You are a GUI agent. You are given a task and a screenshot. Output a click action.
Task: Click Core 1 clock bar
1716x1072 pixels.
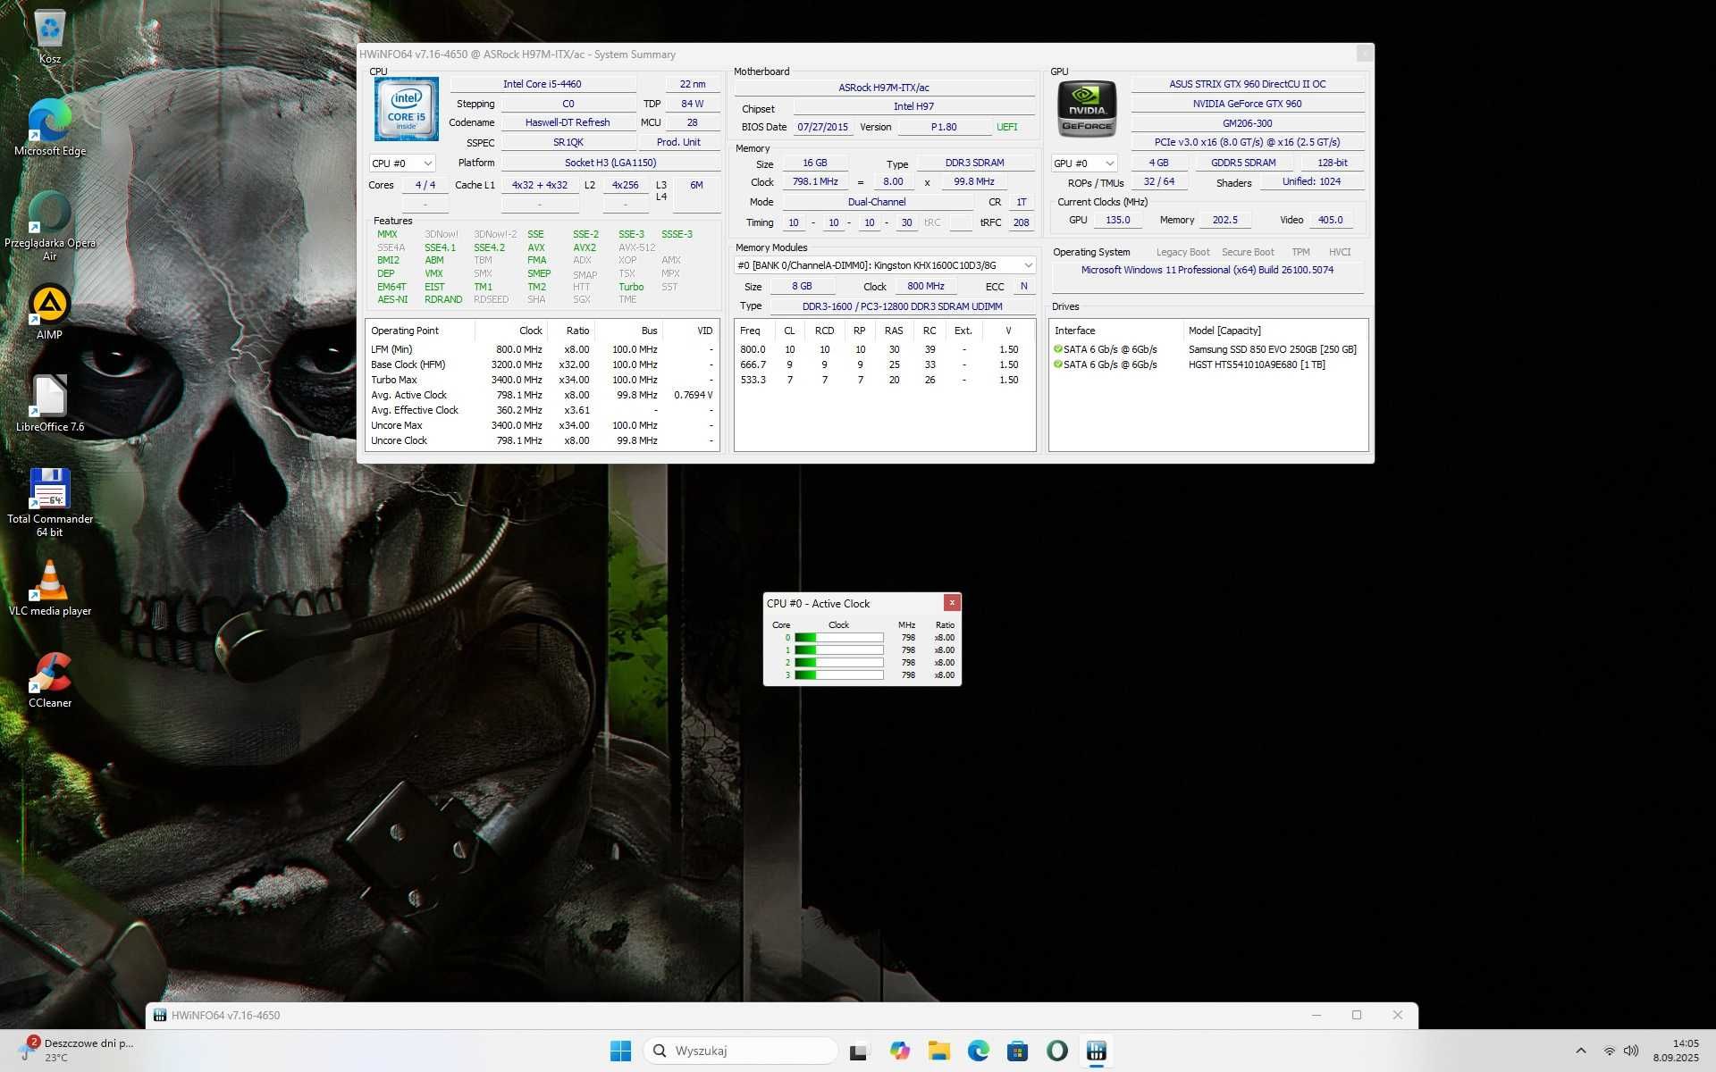pos(839,650)
